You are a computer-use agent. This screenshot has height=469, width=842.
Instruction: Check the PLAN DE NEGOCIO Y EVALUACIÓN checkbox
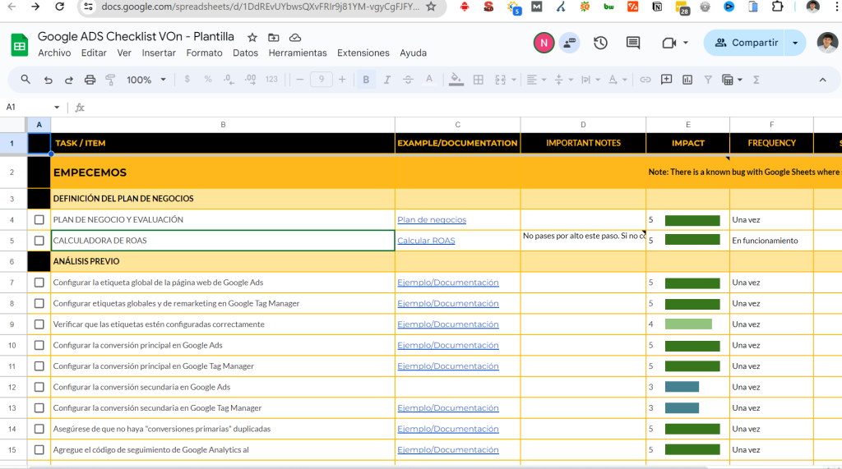(39, 220)
